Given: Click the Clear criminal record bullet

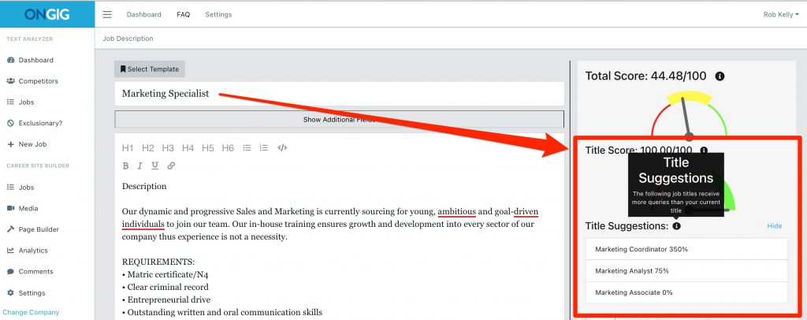Looking at the screenshot, I should point(165,287).
